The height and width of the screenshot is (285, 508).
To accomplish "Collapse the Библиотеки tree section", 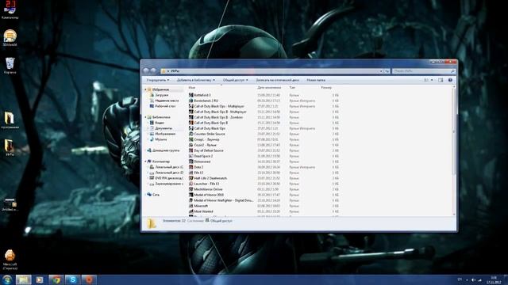I will point(145,117).
